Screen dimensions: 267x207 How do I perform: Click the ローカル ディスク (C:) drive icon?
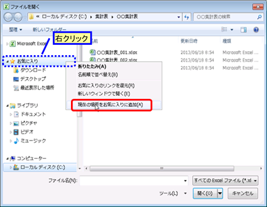[x=16, y=167]
